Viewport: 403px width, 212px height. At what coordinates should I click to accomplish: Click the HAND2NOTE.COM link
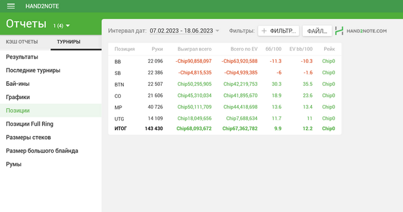[x=367, y=31]
